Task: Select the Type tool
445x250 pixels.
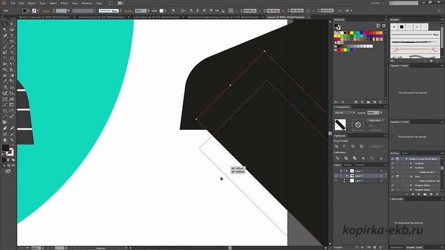Action: click(x=12, y=36)
